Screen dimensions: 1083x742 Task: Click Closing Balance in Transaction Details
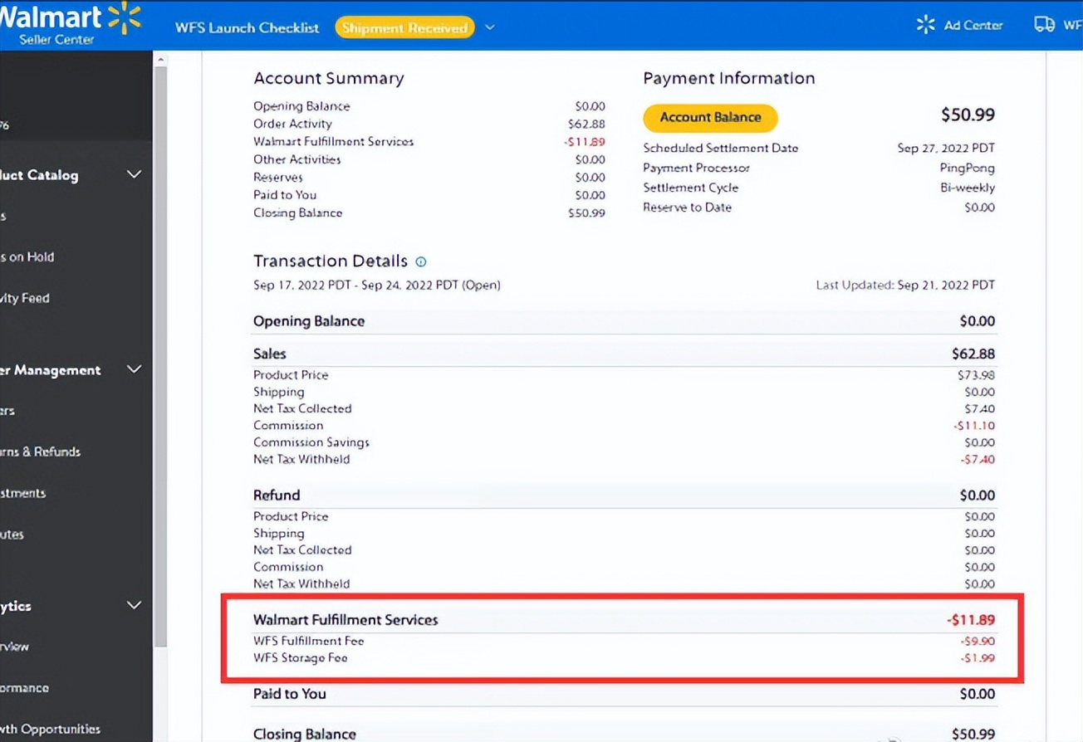click(305, 734)
